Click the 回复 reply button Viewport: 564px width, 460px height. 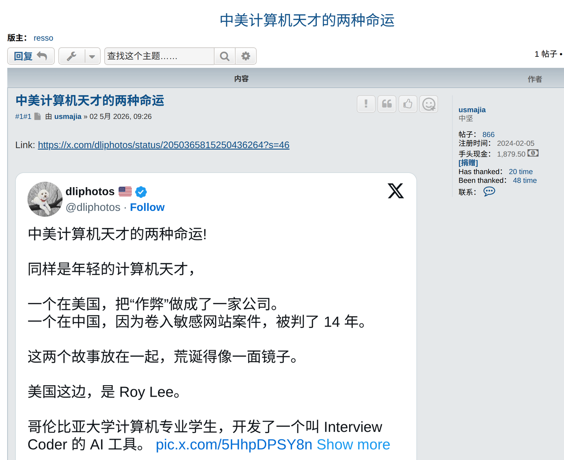[31, 56]
